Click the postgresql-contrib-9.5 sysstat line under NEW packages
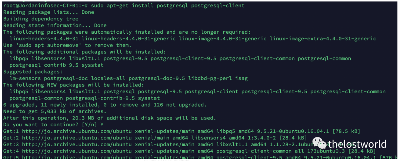400x161 pixels. click(85, 98)
